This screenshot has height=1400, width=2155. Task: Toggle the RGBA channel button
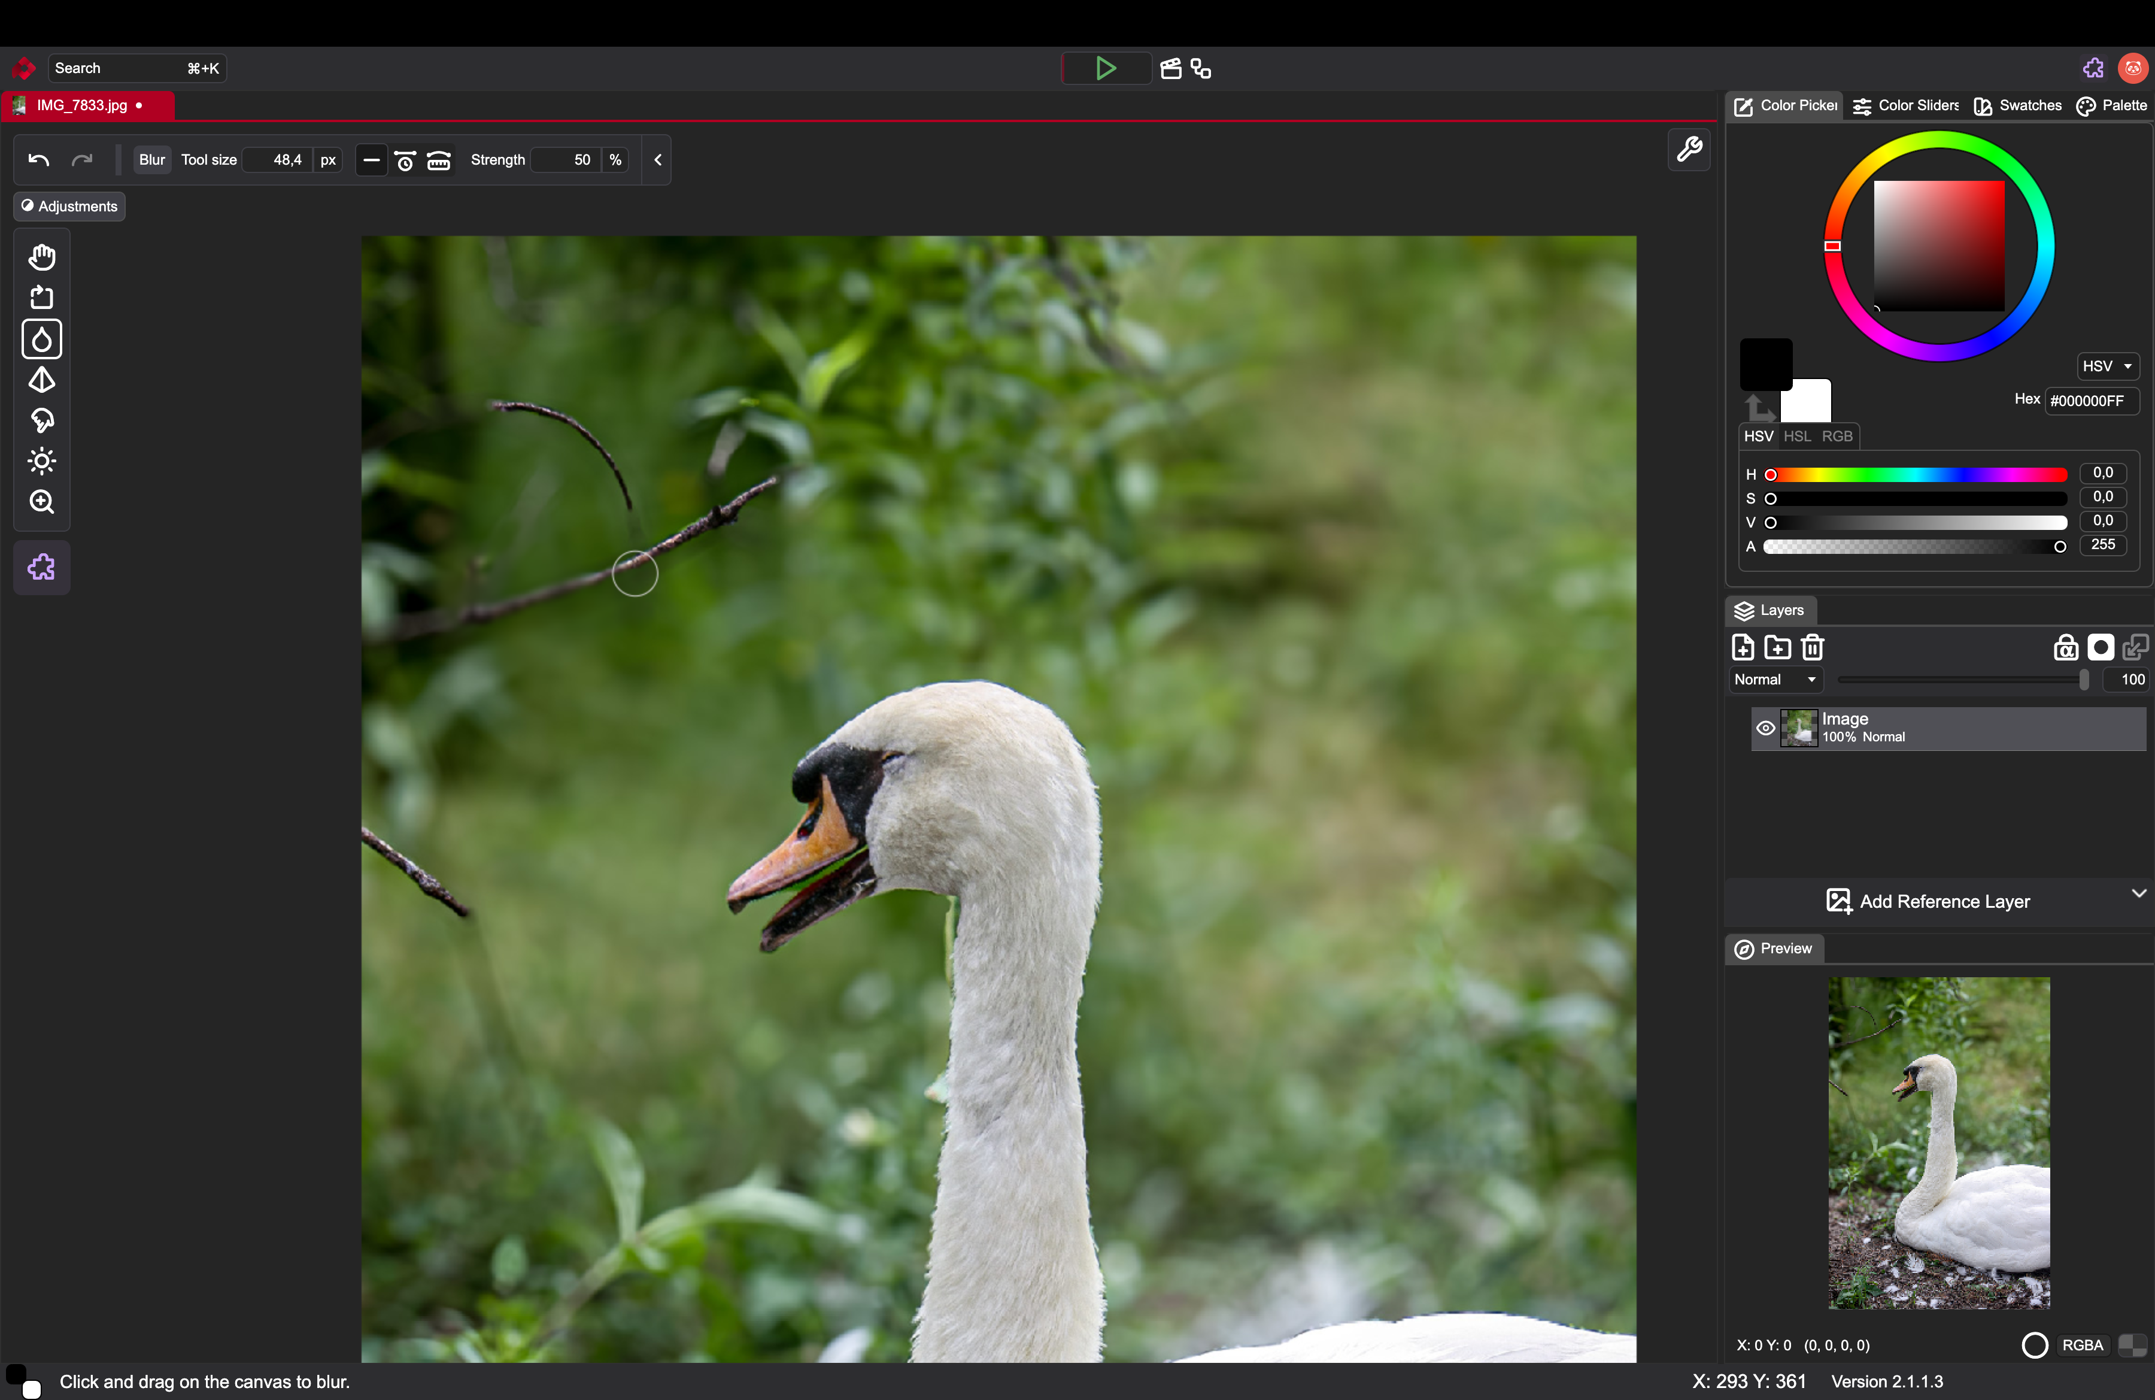(x=2083, y=1346)
